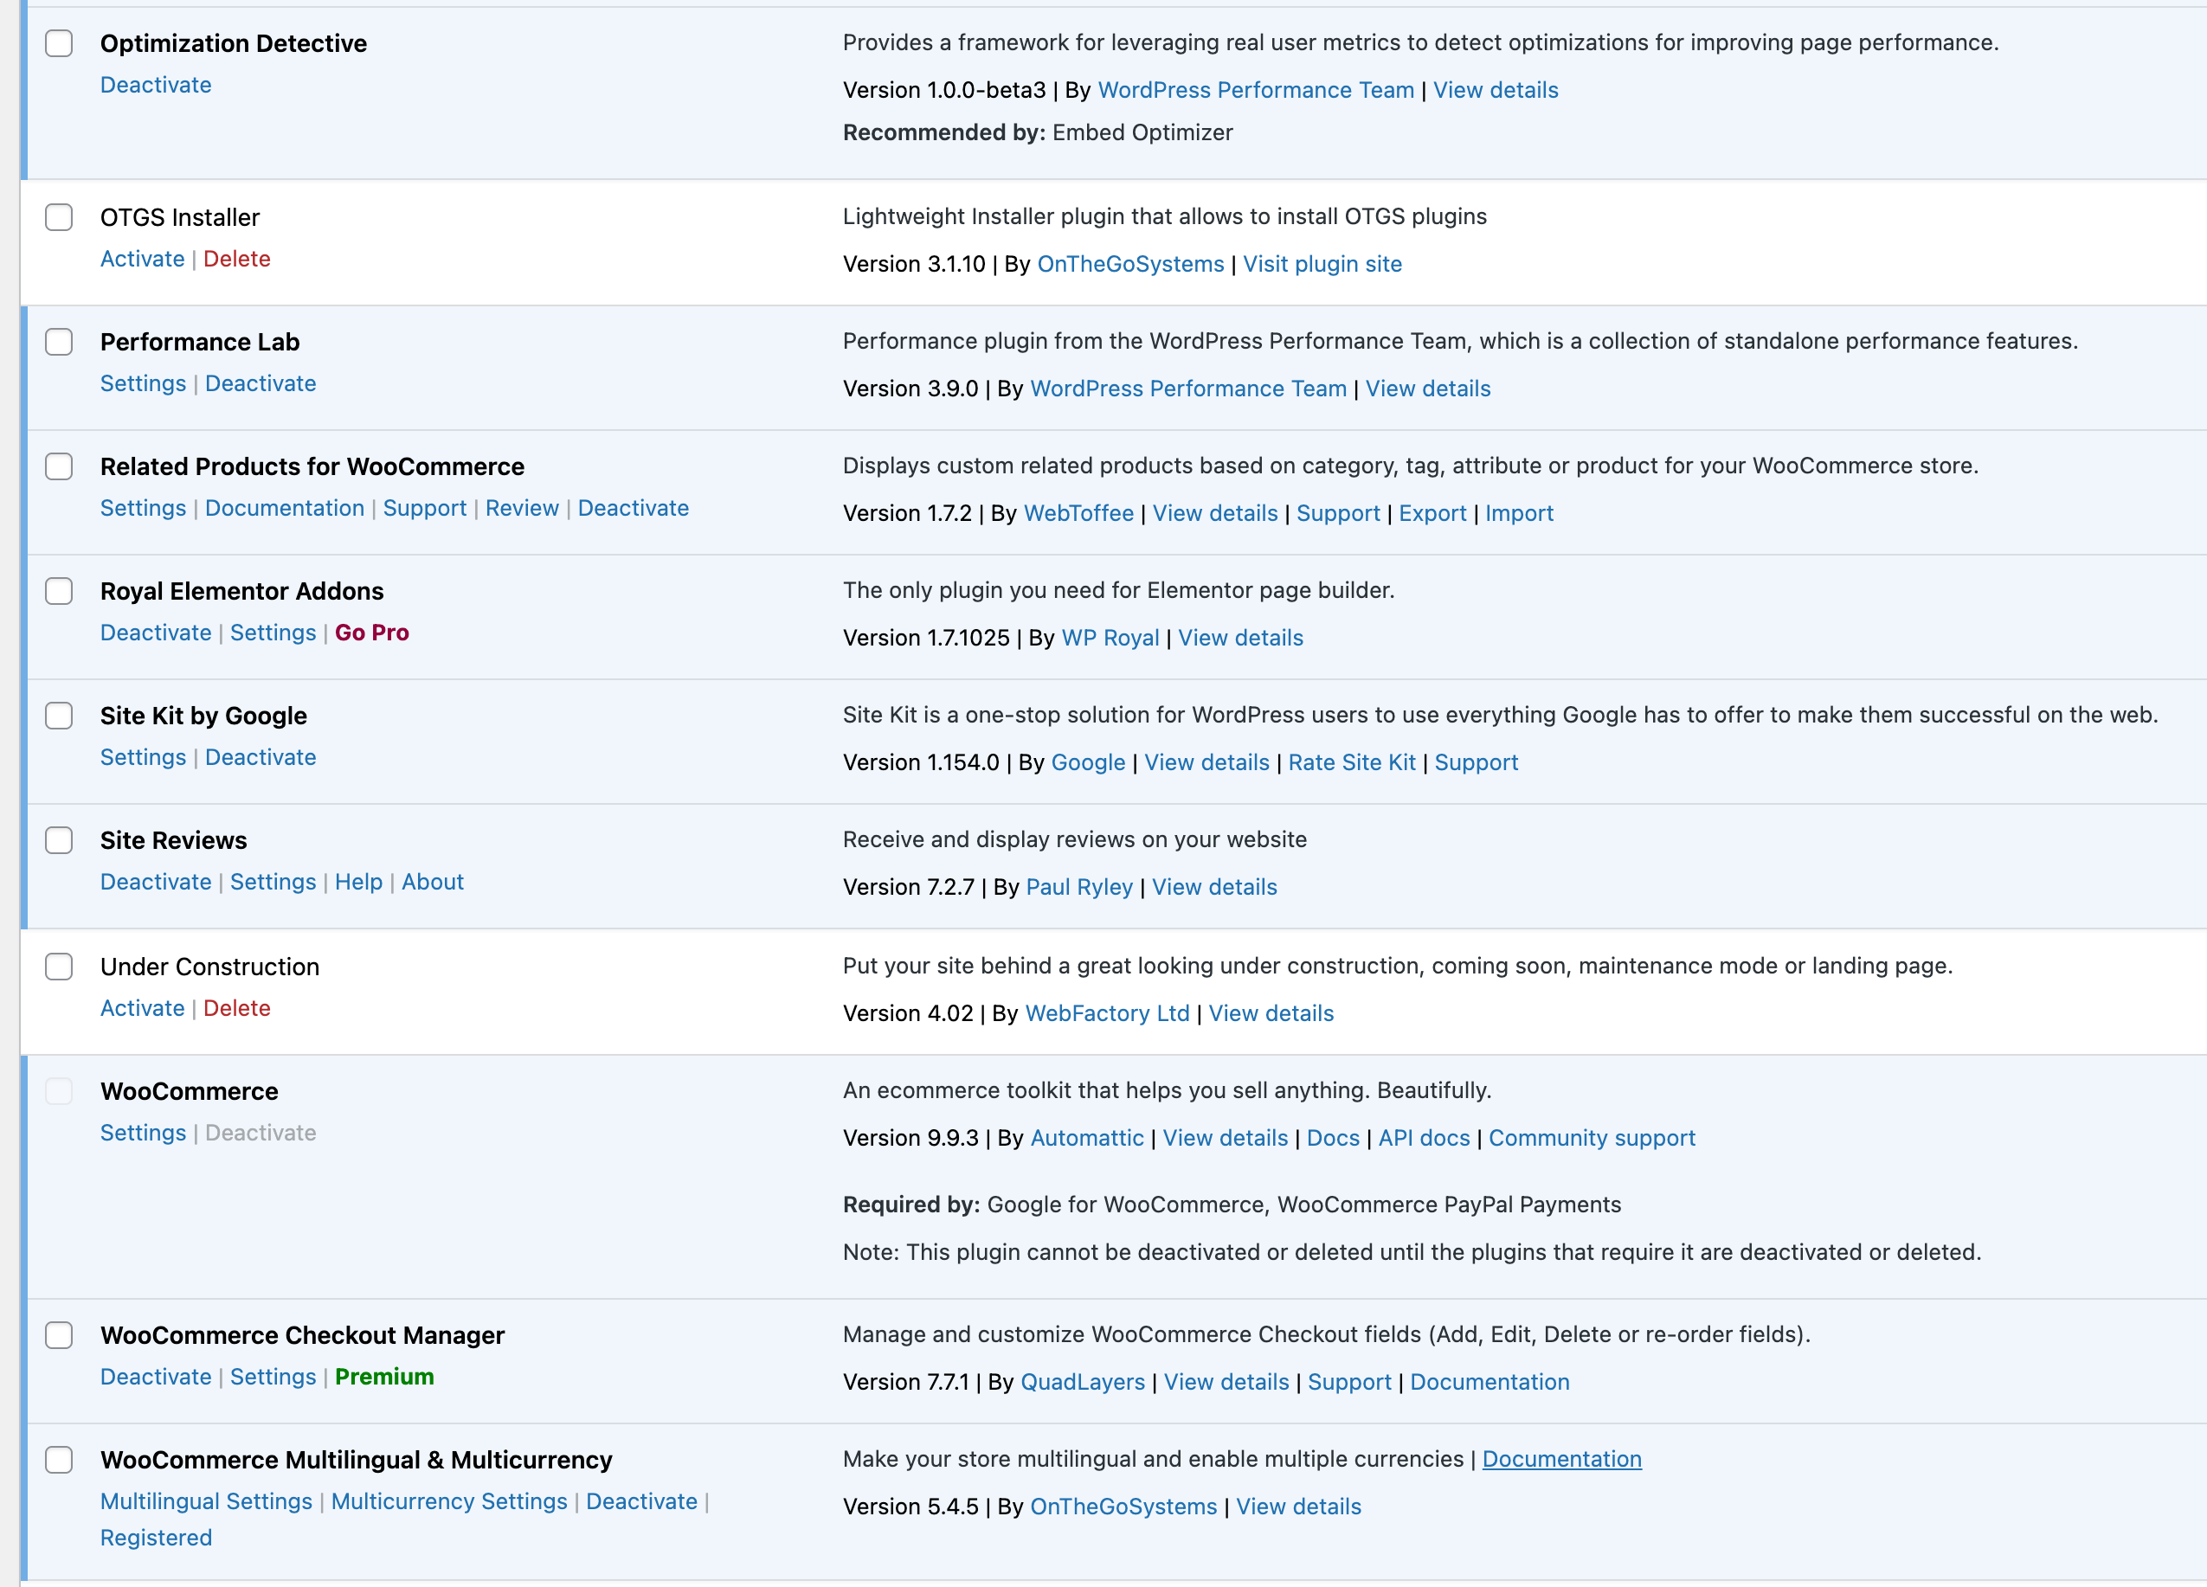
Task: Open Related Products for WooCommerce Settings
Action: coord(143,508)
